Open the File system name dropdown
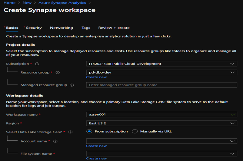This screenshot has height=161, width=243. [x=161, y=154]
